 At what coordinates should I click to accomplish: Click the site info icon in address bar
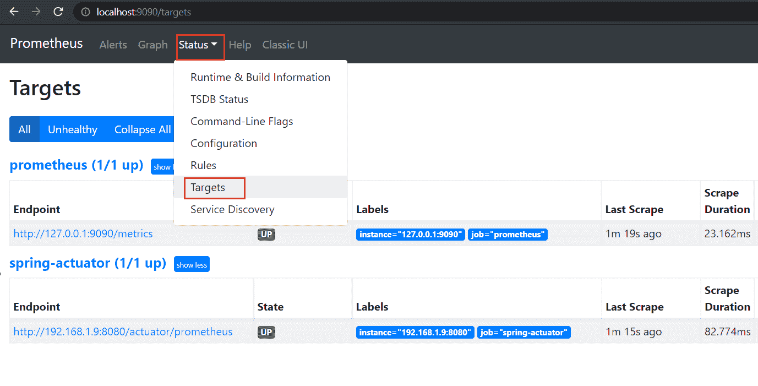coord(85,12)
